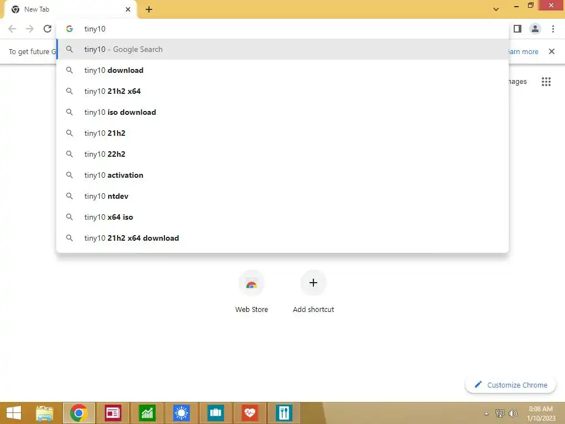Open the tab search chevron
Screen dimensions: 565x424
(x=496, y=9)
